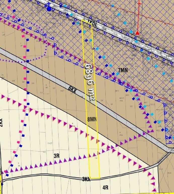174x194 pixels.
Task: Select parcel number 523
Action: tap(131, 106)
